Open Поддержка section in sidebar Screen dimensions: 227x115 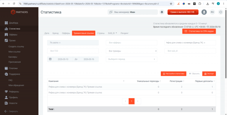tap(12, 74)
